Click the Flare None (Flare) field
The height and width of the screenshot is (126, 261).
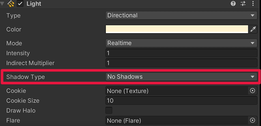click(177, 120)
